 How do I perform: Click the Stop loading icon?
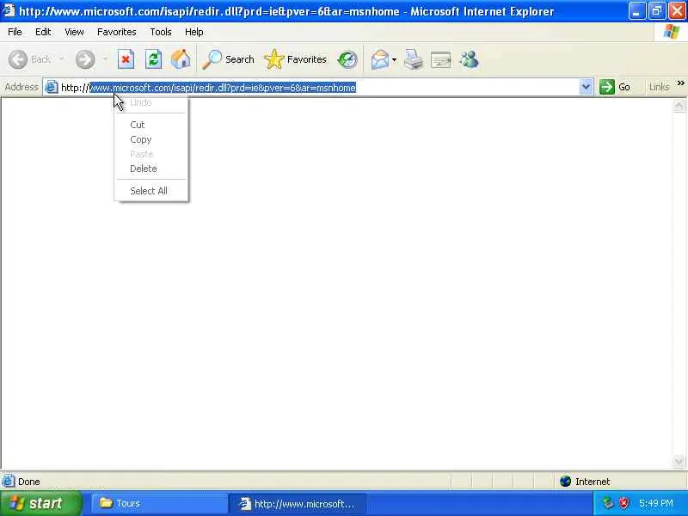click(126, 59)
